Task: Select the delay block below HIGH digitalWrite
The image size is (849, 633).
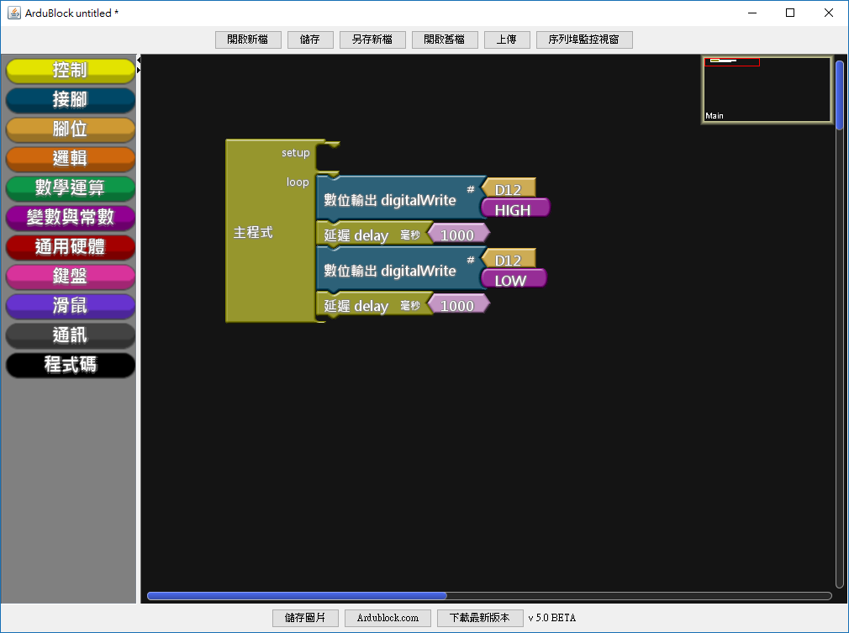Action: pos(373,234)
